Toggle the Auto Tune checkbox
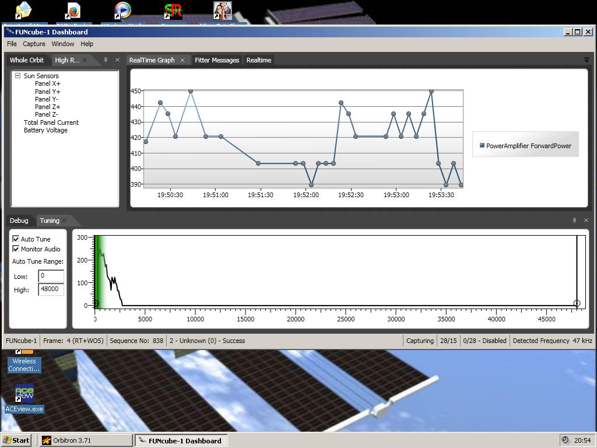Image resolution: width=597 pixels, height=448 pixels. point(16,239)
